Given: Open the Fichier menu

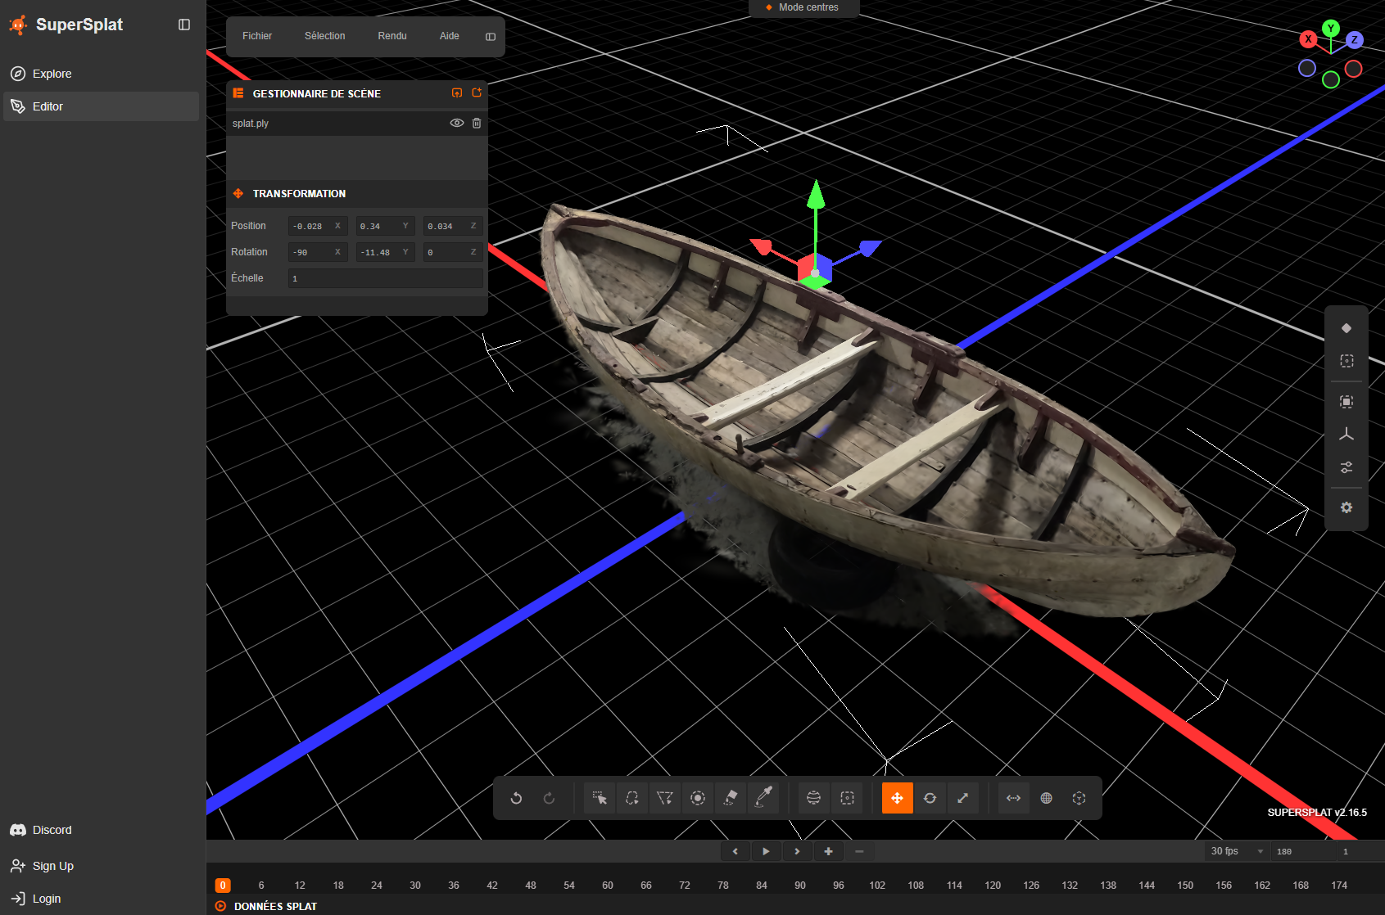Looking at the screenshot, I should 256,36.
